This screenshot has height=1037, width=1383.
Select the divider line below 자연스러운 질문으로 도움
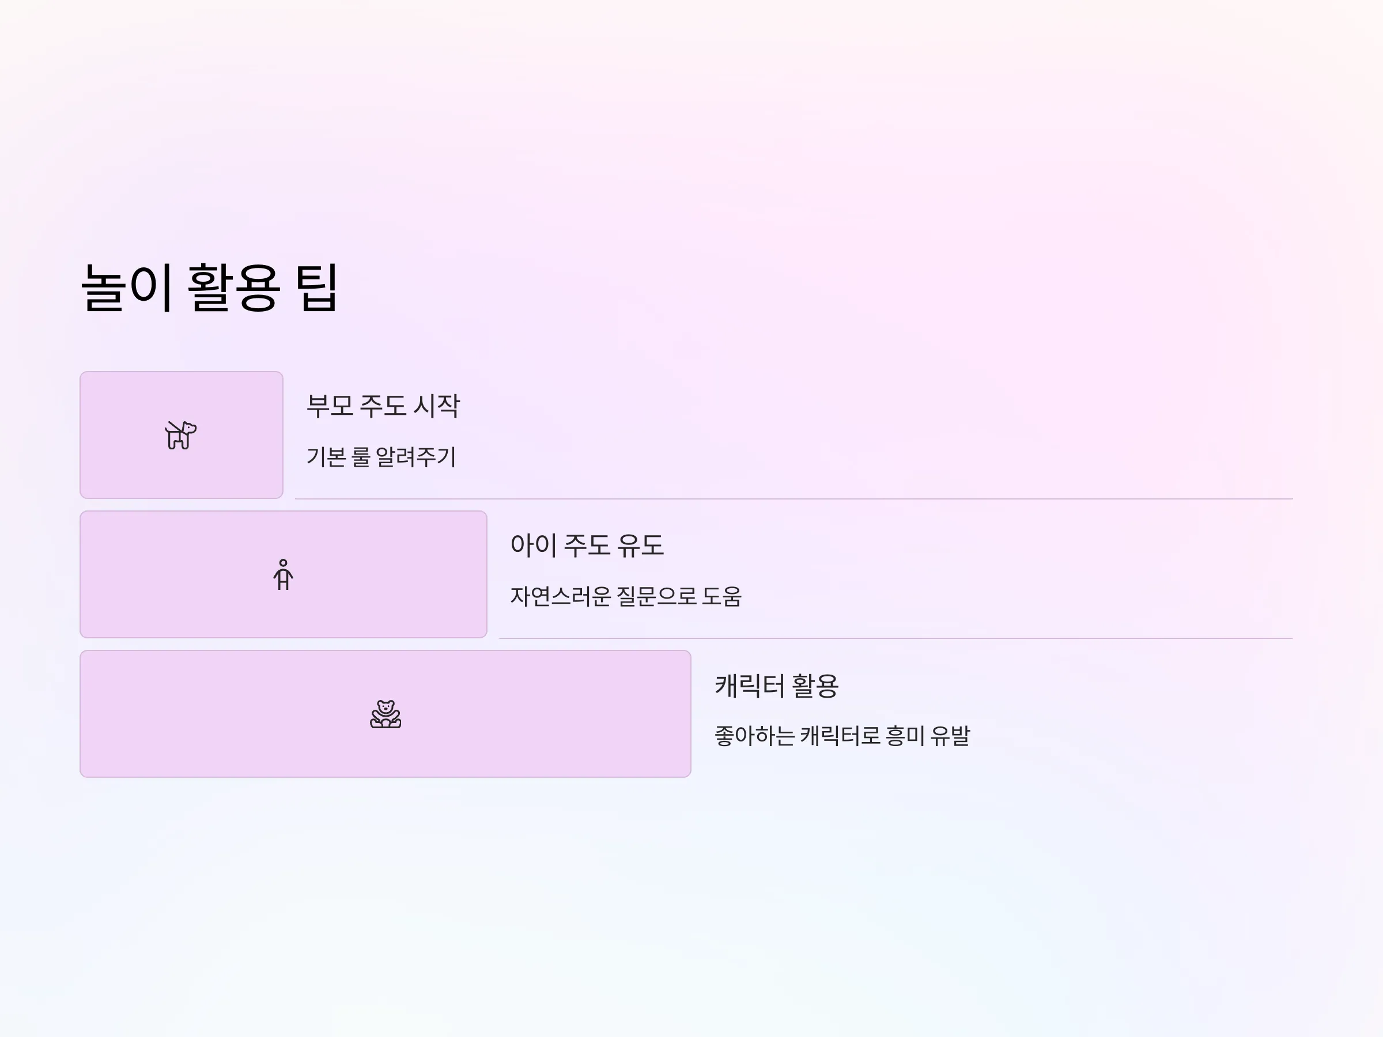pyautogui.click(x=895, y=638)
